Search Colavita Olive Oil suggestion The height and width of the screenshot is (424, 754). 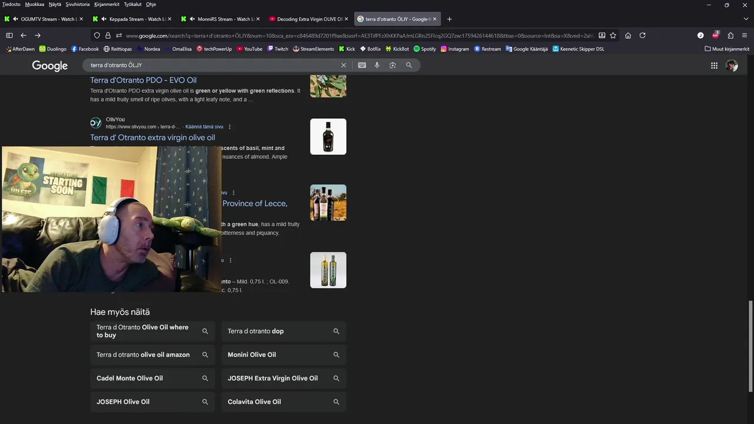click(x=283, y=402)
